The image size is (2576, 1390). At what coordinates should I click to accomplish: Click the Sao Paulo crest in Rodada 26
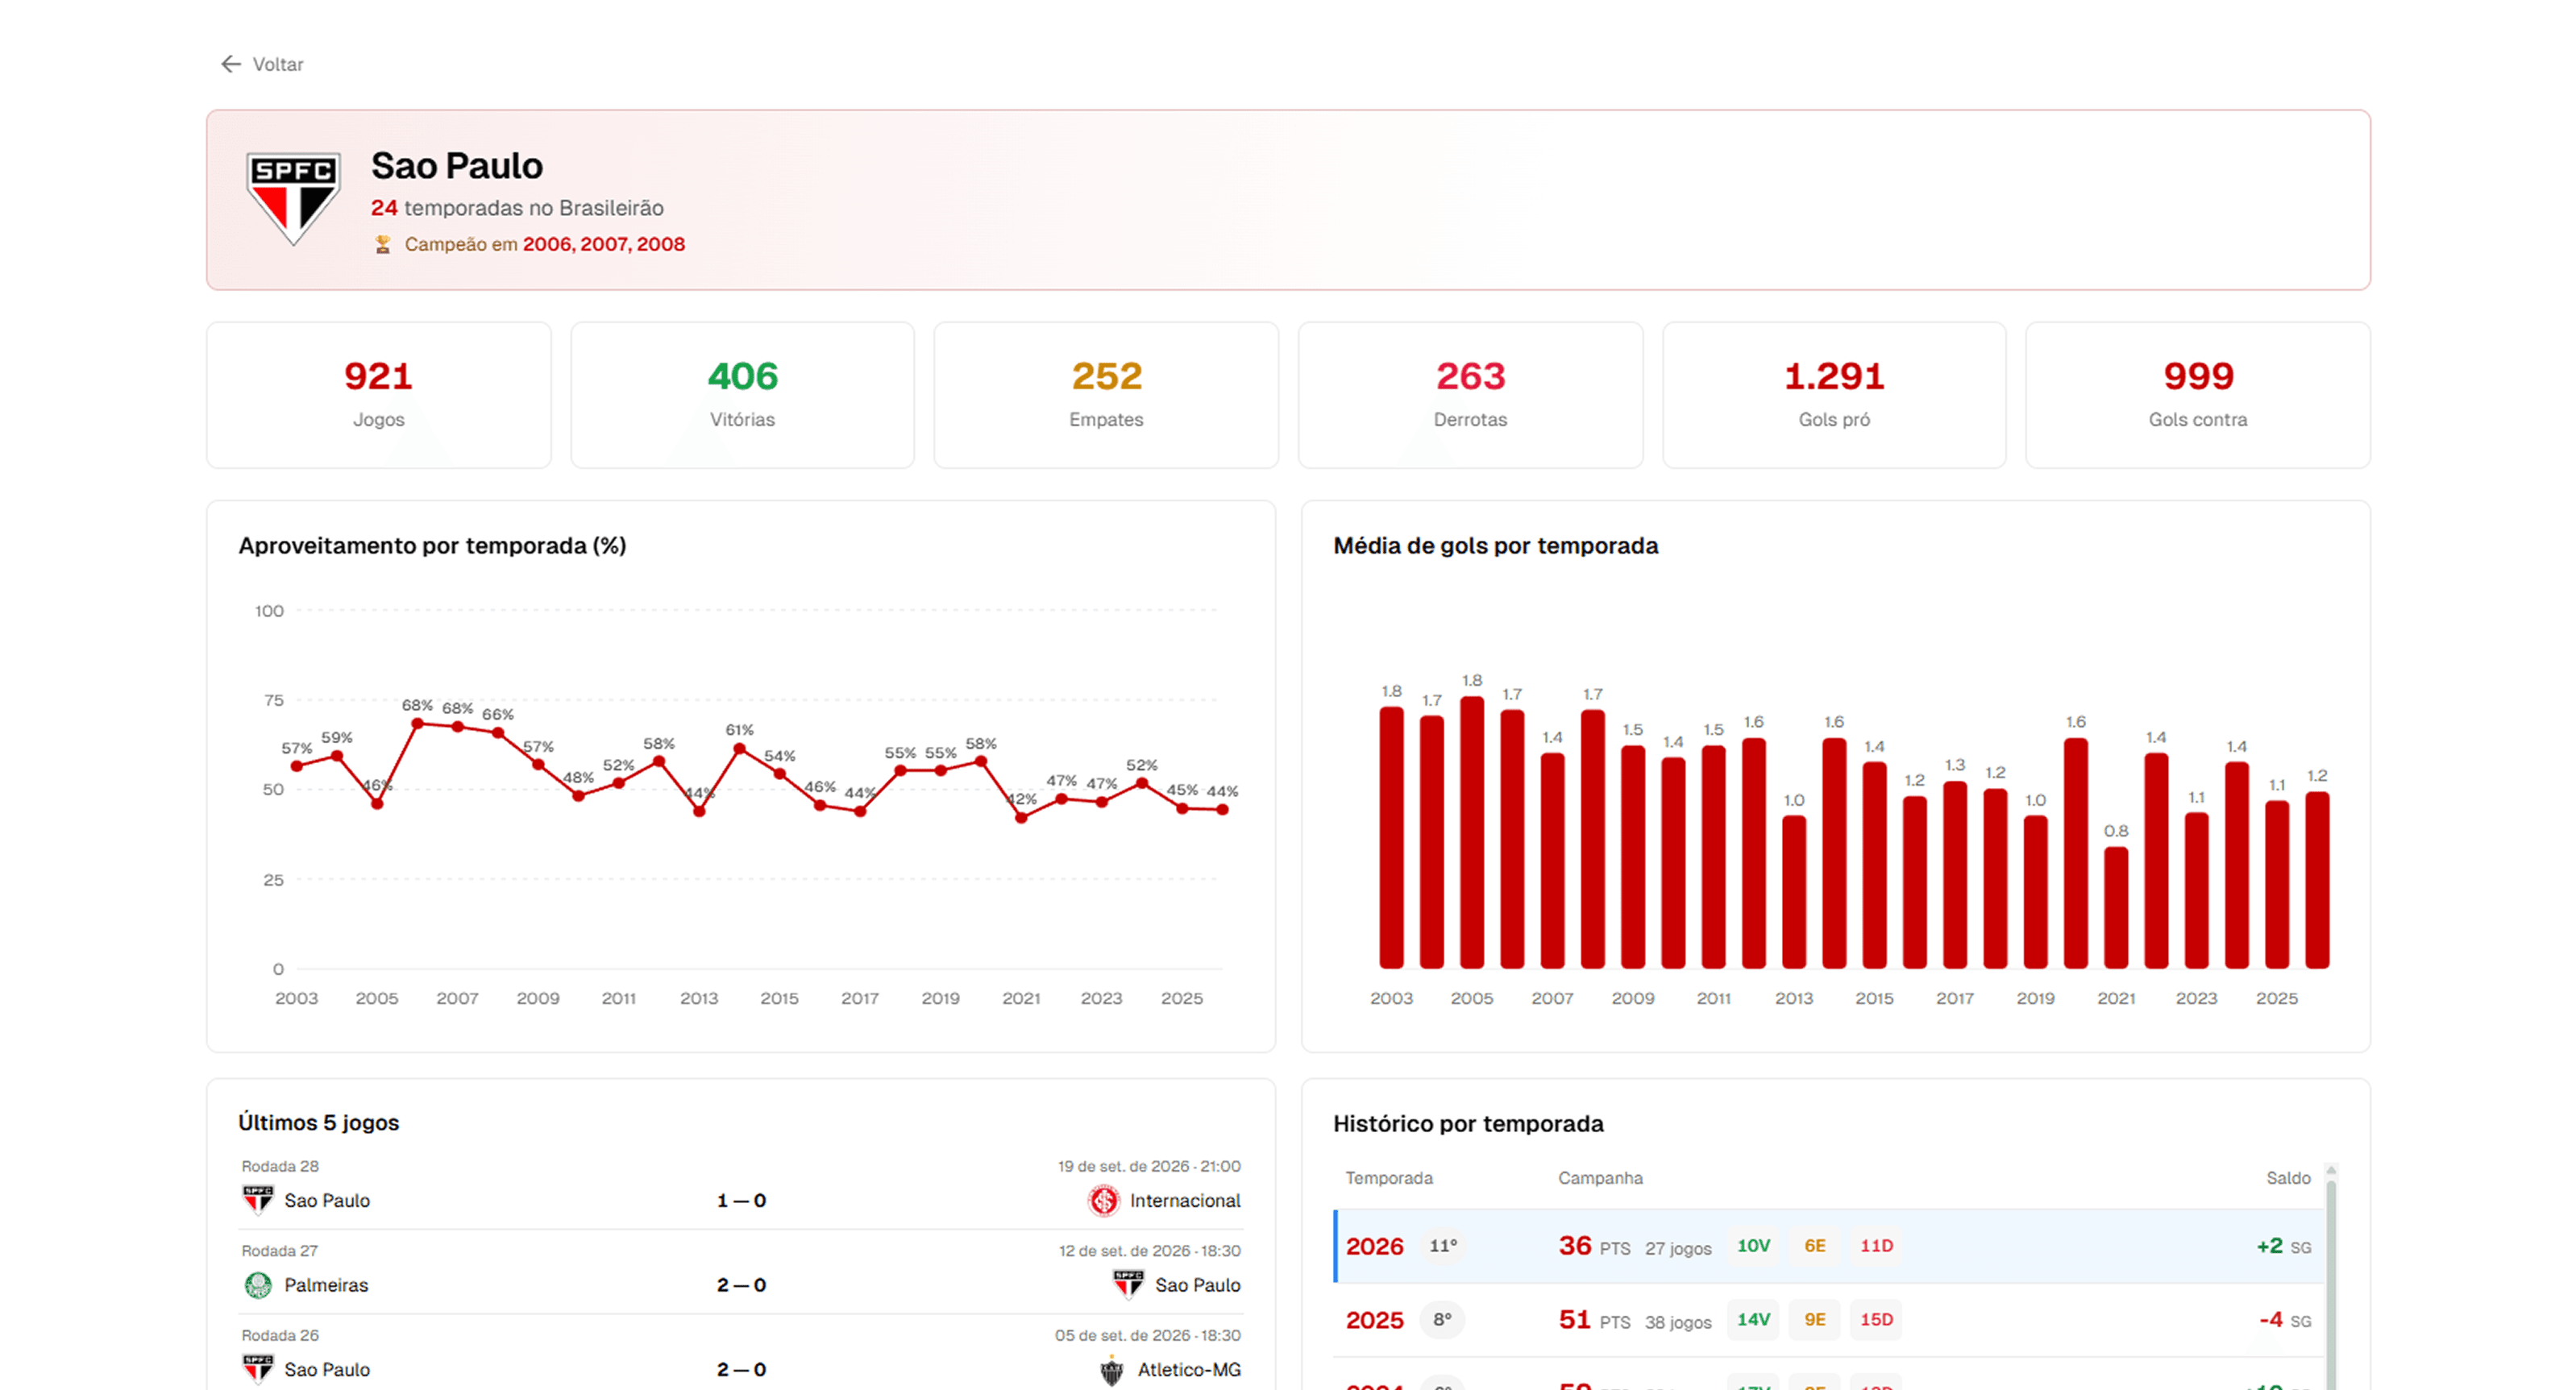[x=258, y=1369]
